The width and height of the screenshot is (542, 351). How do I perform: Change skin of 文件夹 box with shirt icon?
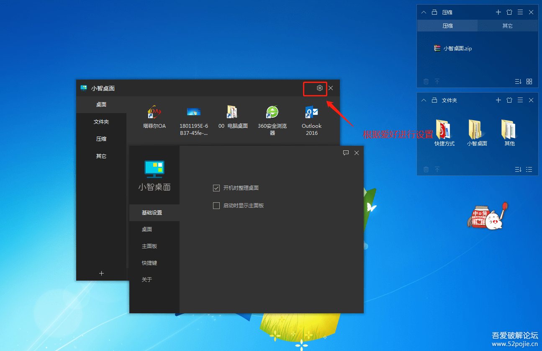(509, 100)
